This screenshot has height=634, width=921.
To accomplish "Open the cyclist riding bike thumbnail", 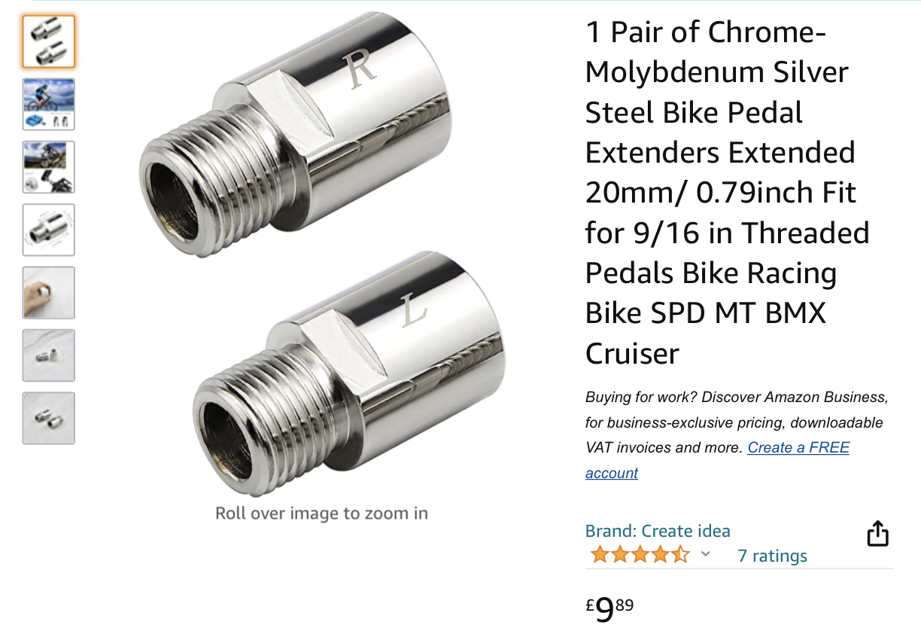I will [x=48, y=104].
